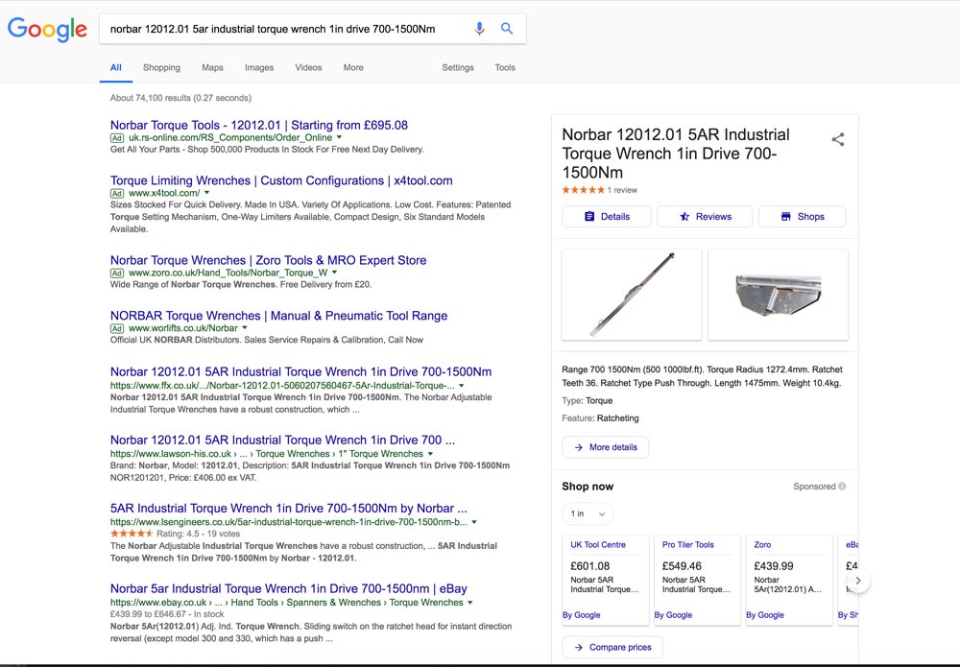This screenshot has height=667, width=960.
Task: Click the product Reviews button
Action: [x=705, y=217]
